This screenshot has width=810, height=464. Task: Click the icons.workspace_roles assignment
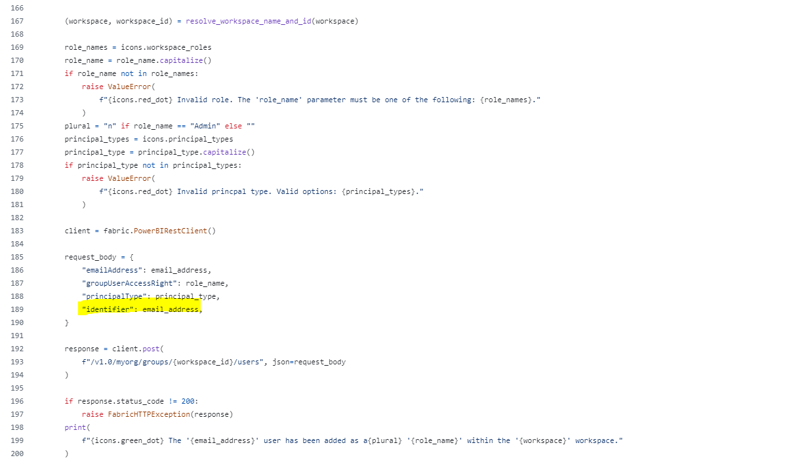click(x=138, y=47)
